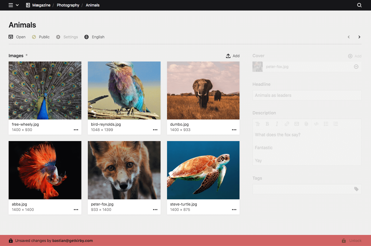The image size is (371, 246).
Task: Insert code using the code icon
Action: tap(316, 124)
